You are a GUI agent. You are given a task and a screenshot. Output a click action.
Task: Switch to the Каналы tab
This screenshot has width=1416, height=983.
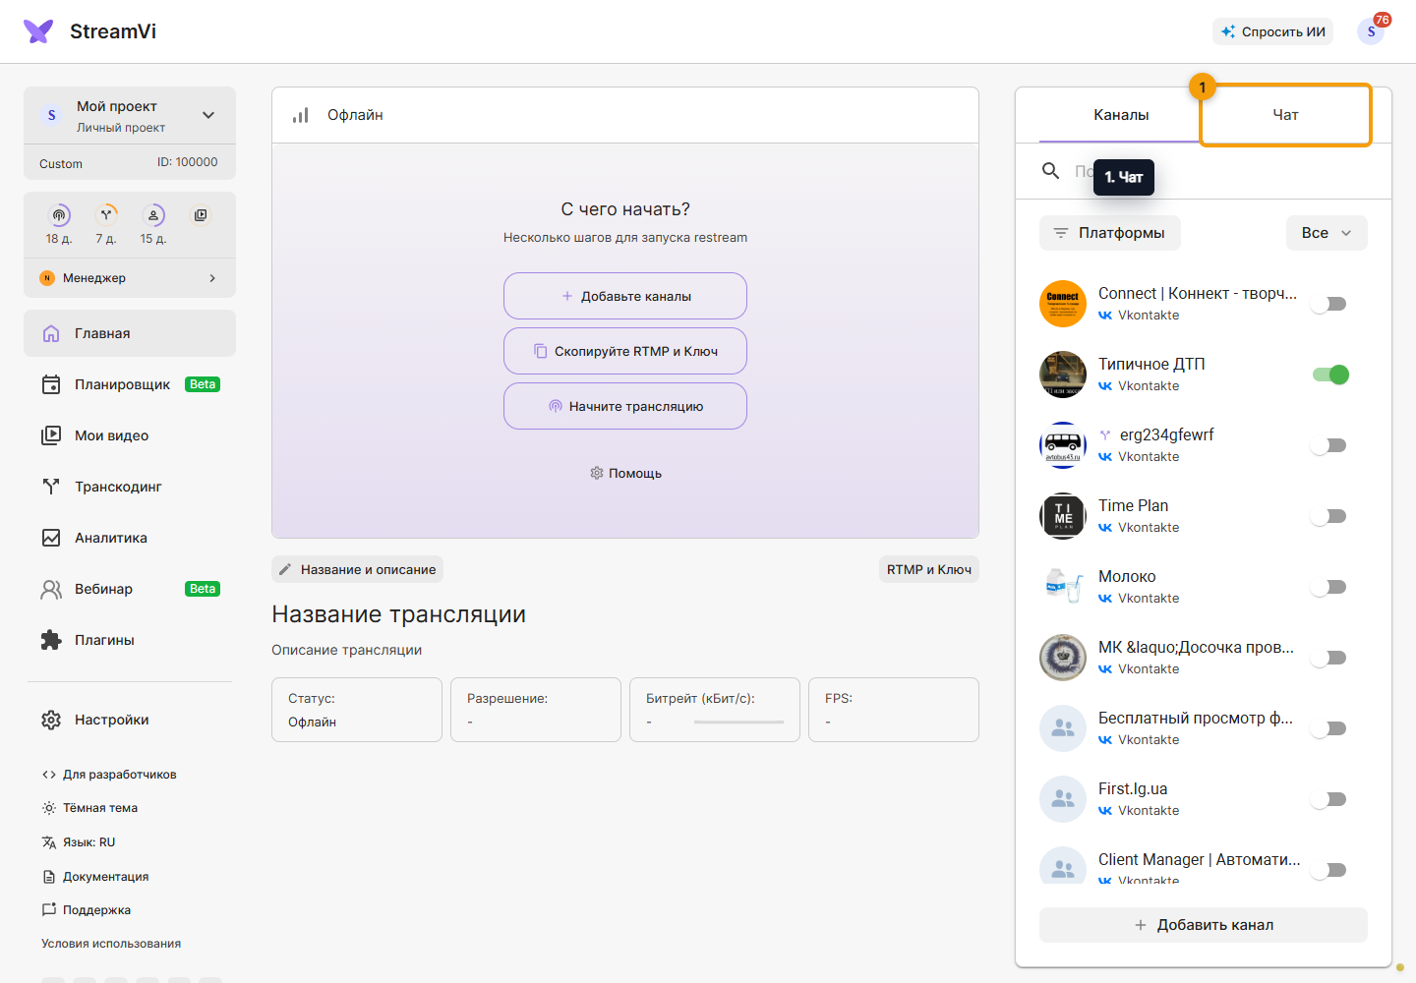coord(1121,115)
